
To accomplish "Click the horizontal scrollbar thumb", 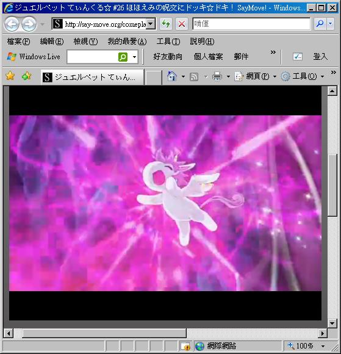I will point(104,333).
